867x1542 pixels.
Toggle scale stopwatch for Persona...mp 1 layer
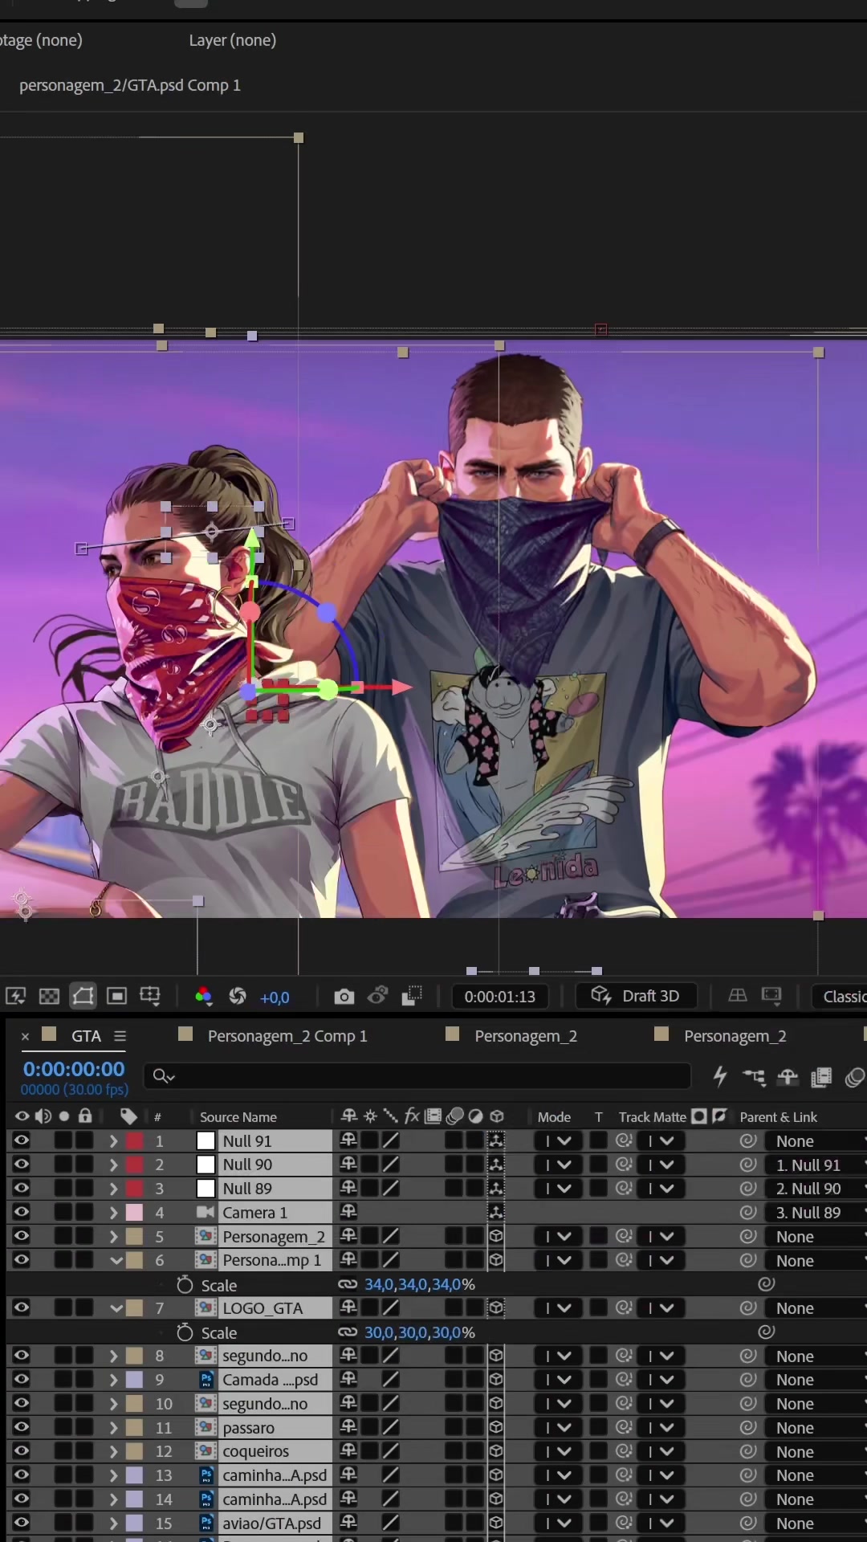(x=185, y=1284)
